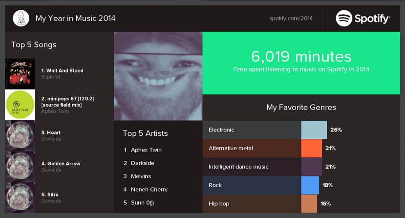The image size is (405, 218).
Task: Click the Intelligent dance music genre label
Action: pos(238,167)
